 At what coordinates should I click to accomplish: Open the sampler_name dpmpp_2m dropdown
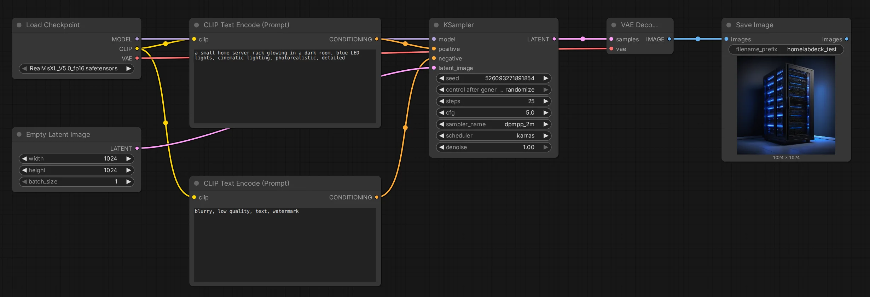coord(494,124)
